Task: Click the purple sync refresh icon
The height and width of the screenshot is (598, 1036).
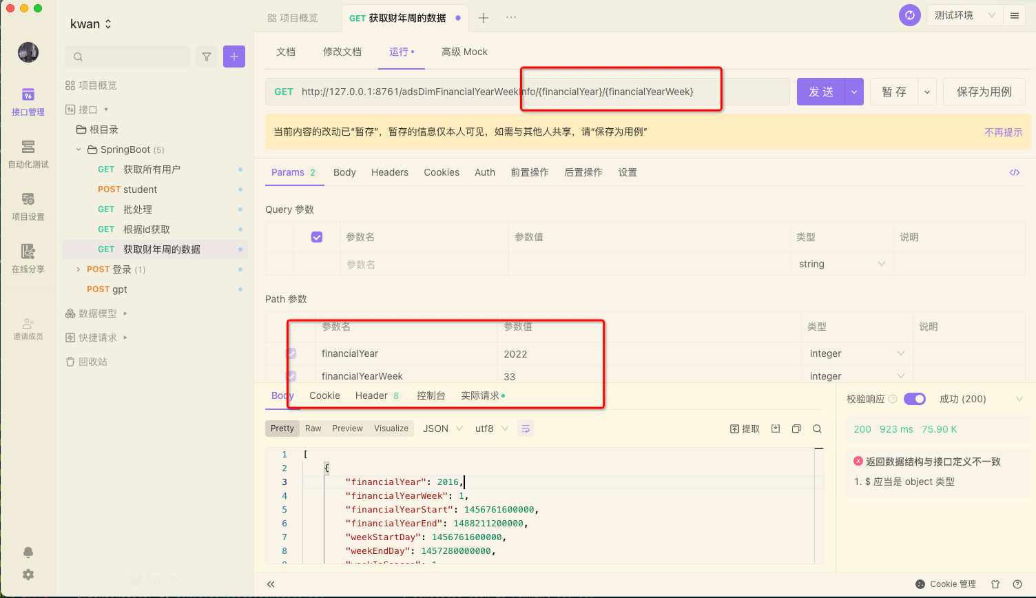Action: tap(910, 15)
